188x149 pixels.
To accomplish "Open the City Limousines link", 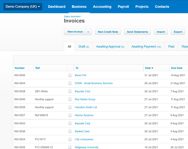I will tap(84, 139).
